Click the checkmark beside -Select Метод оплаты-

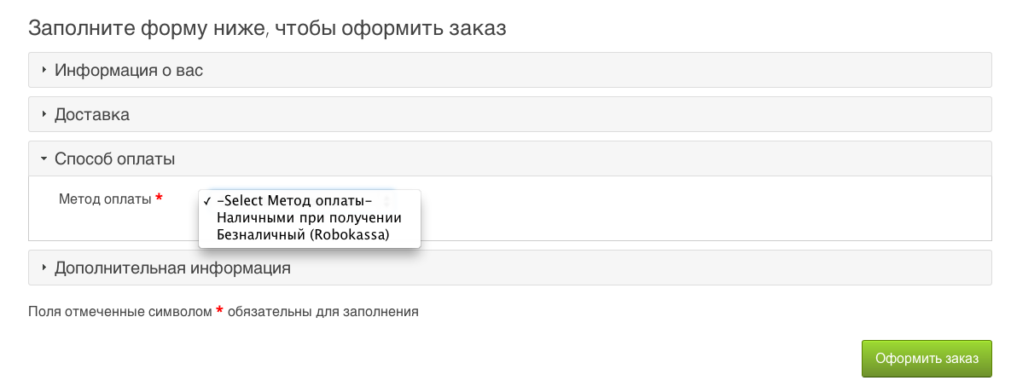tap(207, 201)
